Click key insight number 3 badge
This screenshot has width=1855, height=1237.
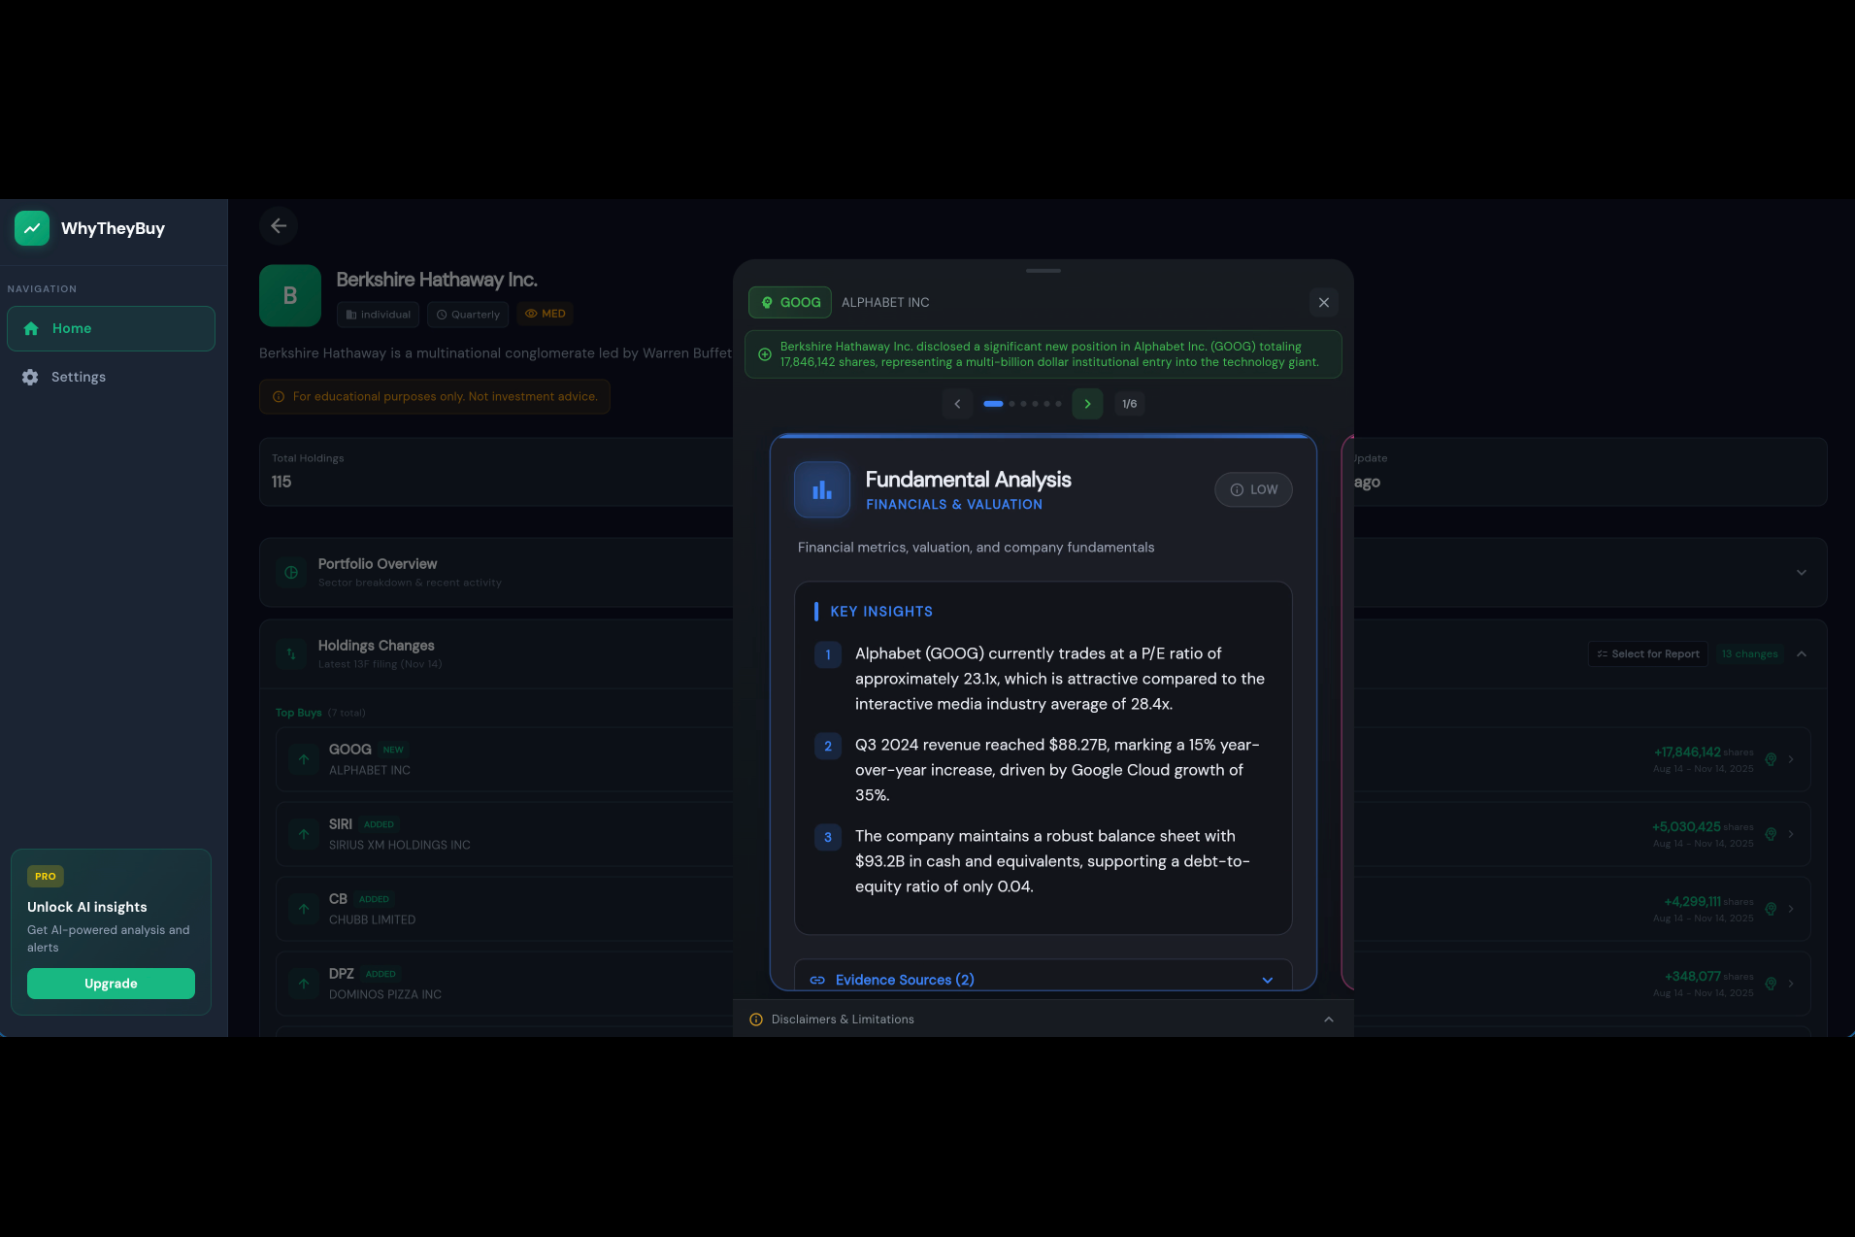[x=828, y=838]
